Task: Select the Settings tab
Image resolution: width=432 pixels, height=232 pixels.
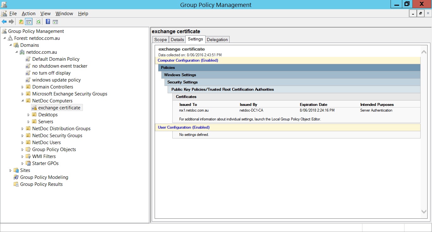Action: [x=195, y=39]
